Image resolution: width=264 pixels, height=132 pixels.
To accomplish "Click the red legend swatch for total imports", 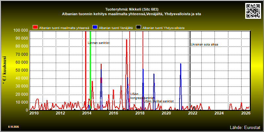I will [x=35, y=27].
